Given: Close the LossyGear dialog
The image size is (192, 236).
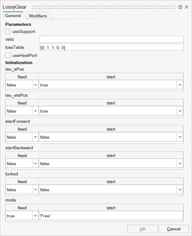Looking at the screenshot, I should point(187,7).
